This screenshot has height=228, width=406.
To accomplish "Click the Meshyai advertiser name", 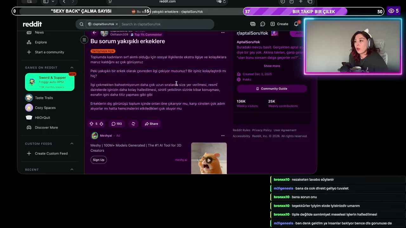I will point(106,136).
